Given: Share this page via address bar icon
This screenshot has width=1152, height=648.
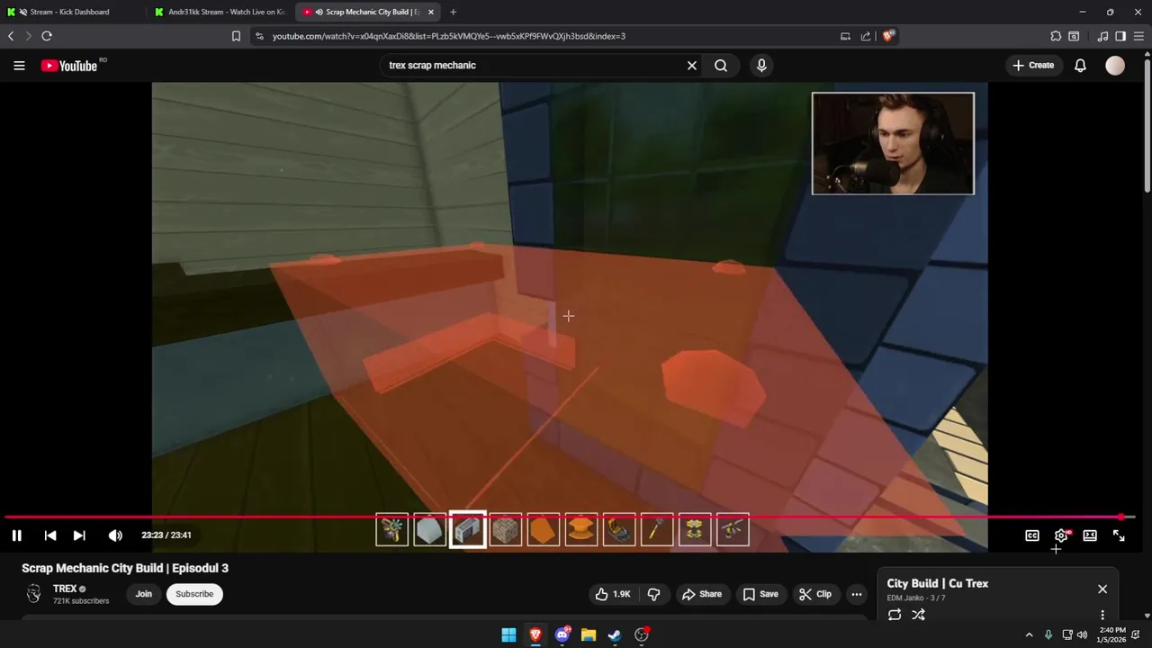Looking at the screenshot, I should click(x=866, y=36).
